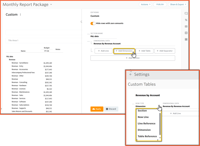200x146 pixels.
Task: Open the Actions dropdown
Action: click(145, 4)
